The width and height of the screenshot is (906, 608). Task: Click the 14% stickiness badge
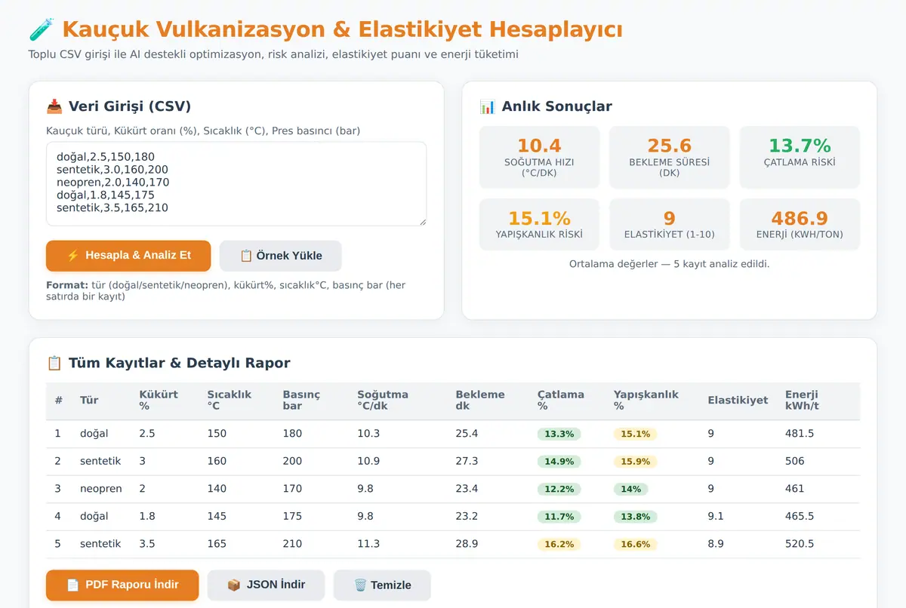pyautogui.click(x=630, y=489)
